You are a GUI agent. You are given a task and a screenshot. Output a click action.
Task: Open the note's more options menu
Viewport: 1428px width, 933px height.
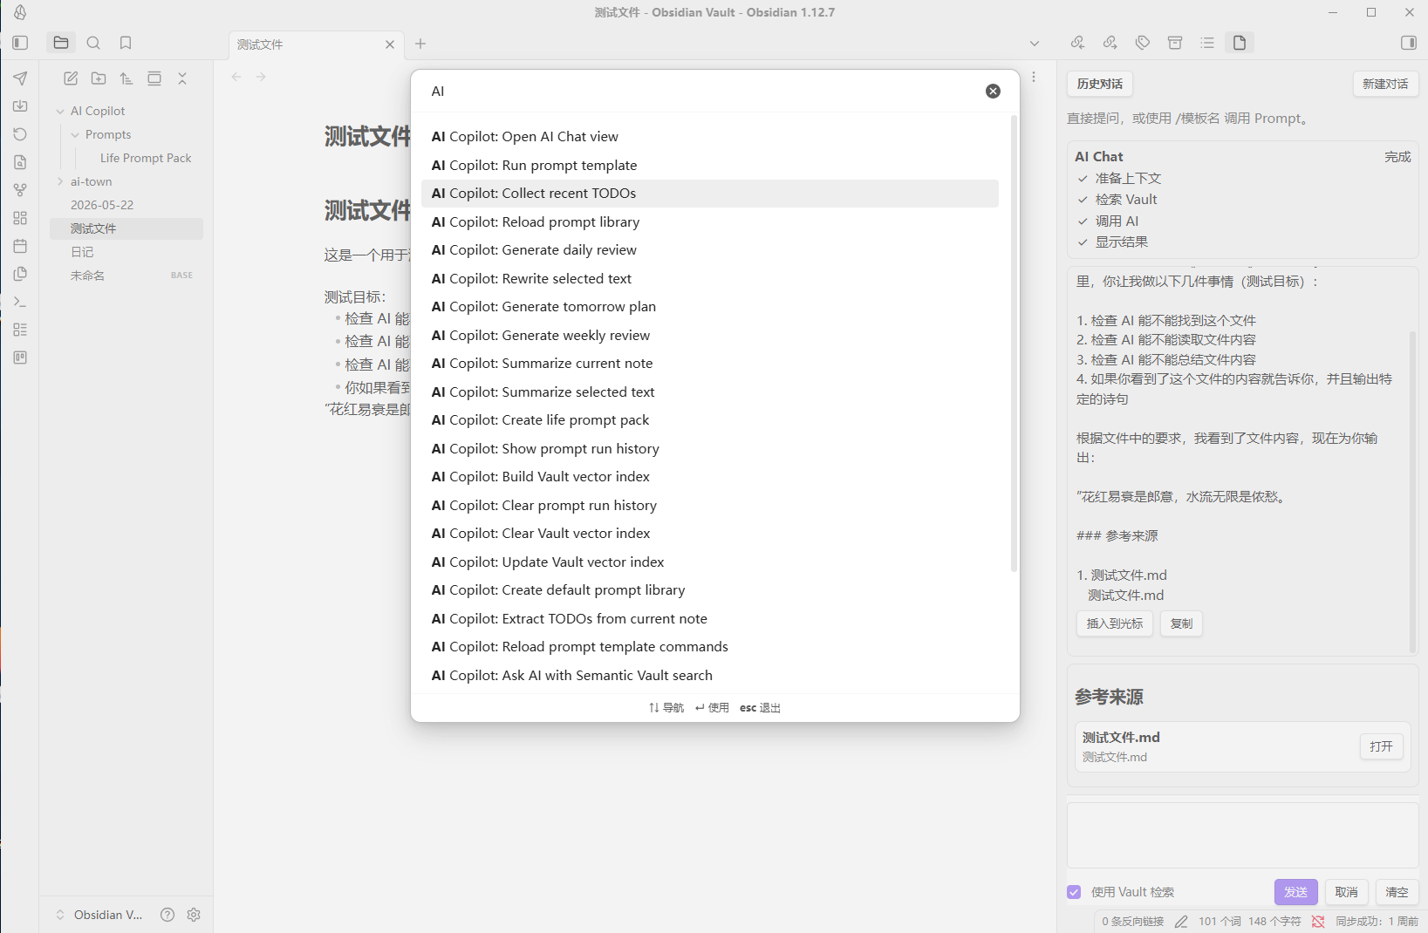point(1034,77)
